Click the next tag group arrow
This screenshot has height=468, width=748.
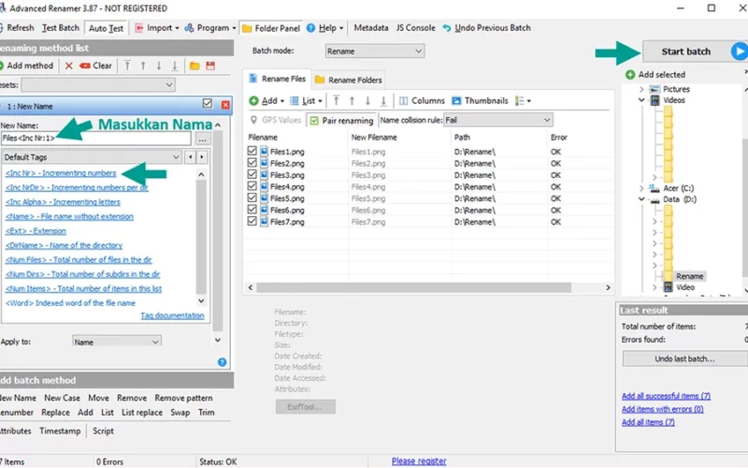(202, 157)
